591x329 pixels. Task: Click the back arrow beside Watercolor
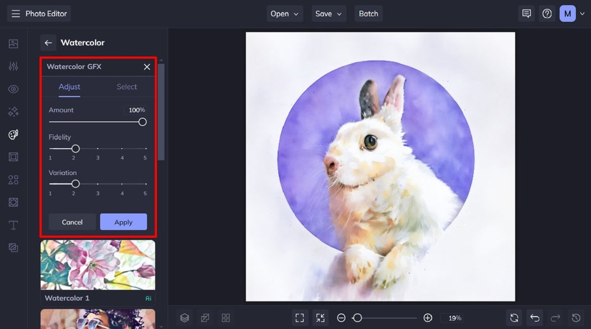coord(48,43)
